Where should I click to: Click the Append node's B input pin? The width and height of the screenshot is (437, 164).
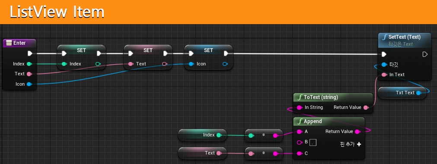(x=300, y=142)
